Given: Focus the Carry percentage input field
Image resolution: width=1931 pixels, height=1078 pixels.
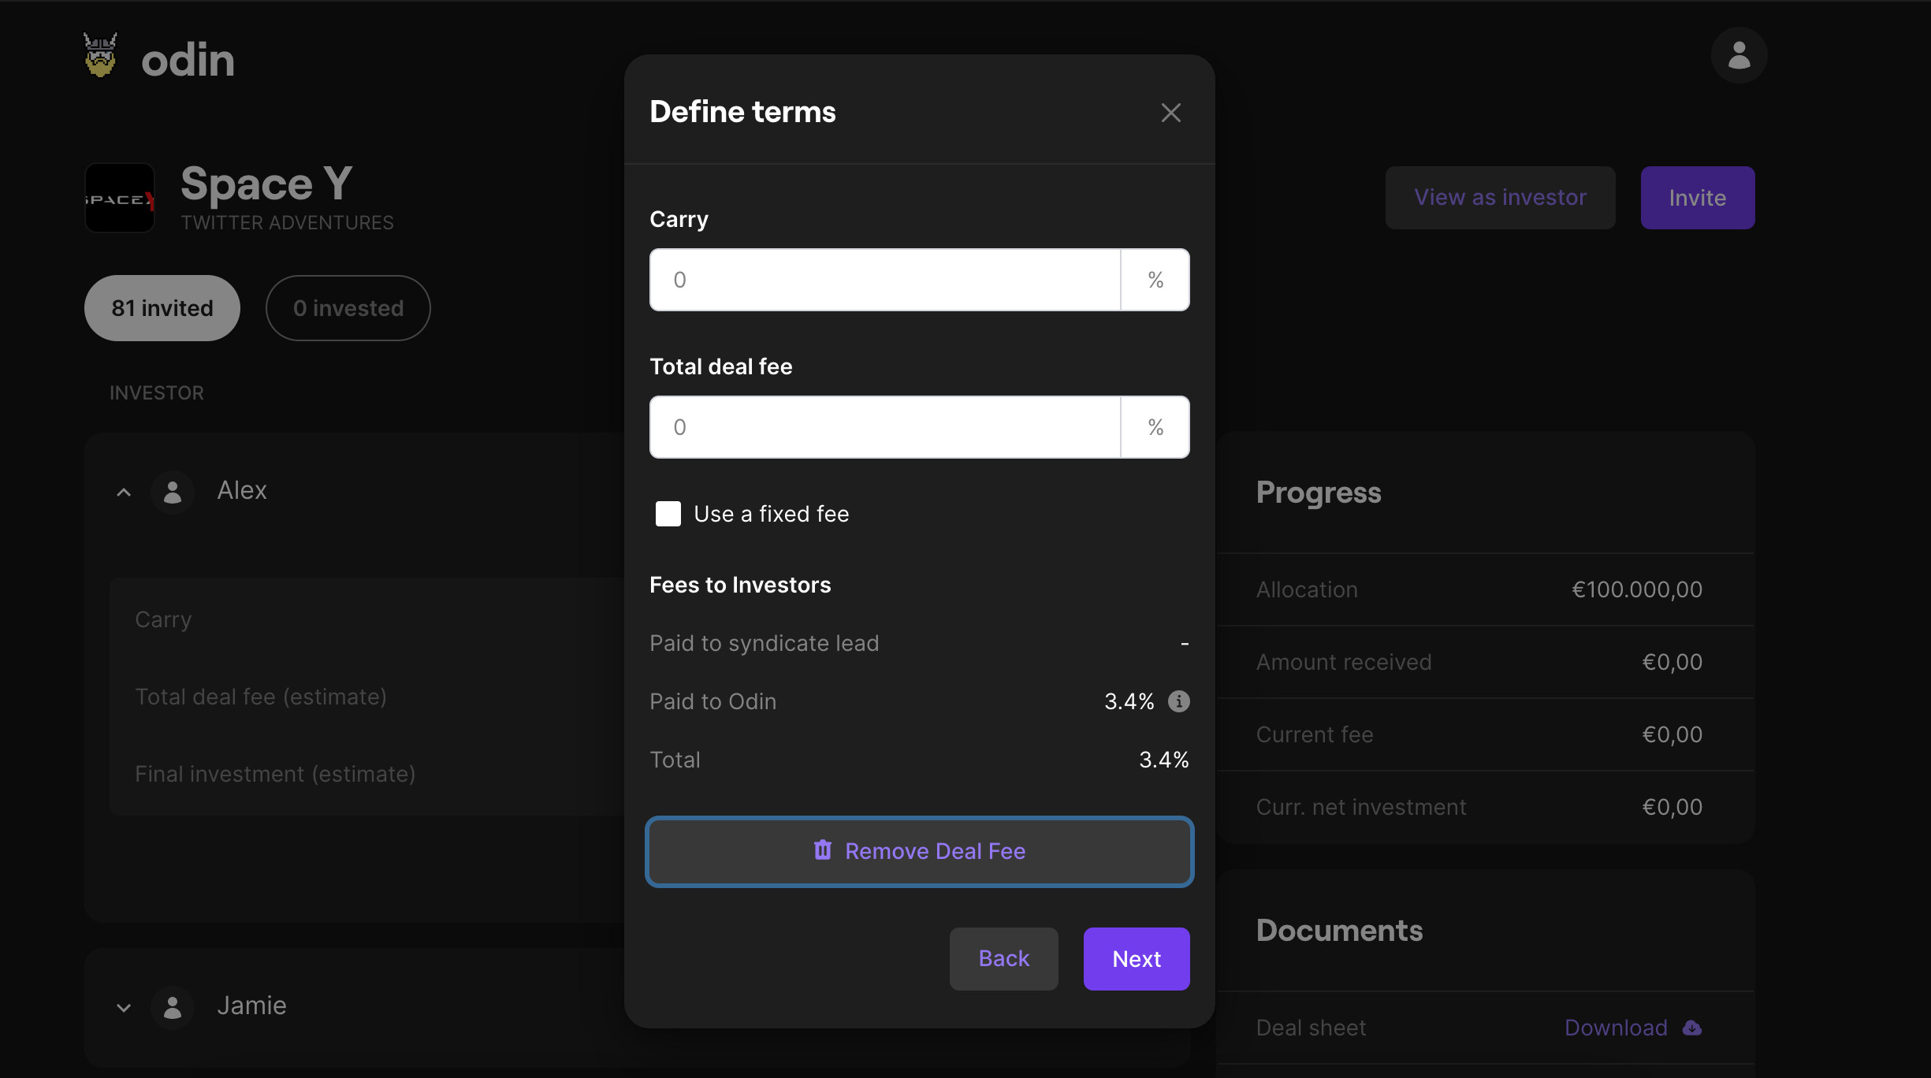Looking at the screenshot, I should pyautogui.click(x=884, y=280).
